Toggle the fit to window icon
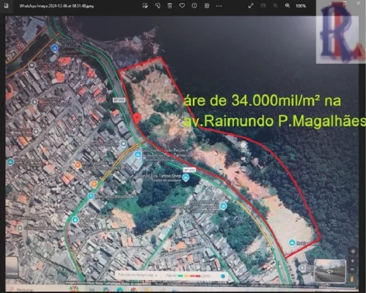The width and height of the screenshot is (366, 293). coord(263,5)
